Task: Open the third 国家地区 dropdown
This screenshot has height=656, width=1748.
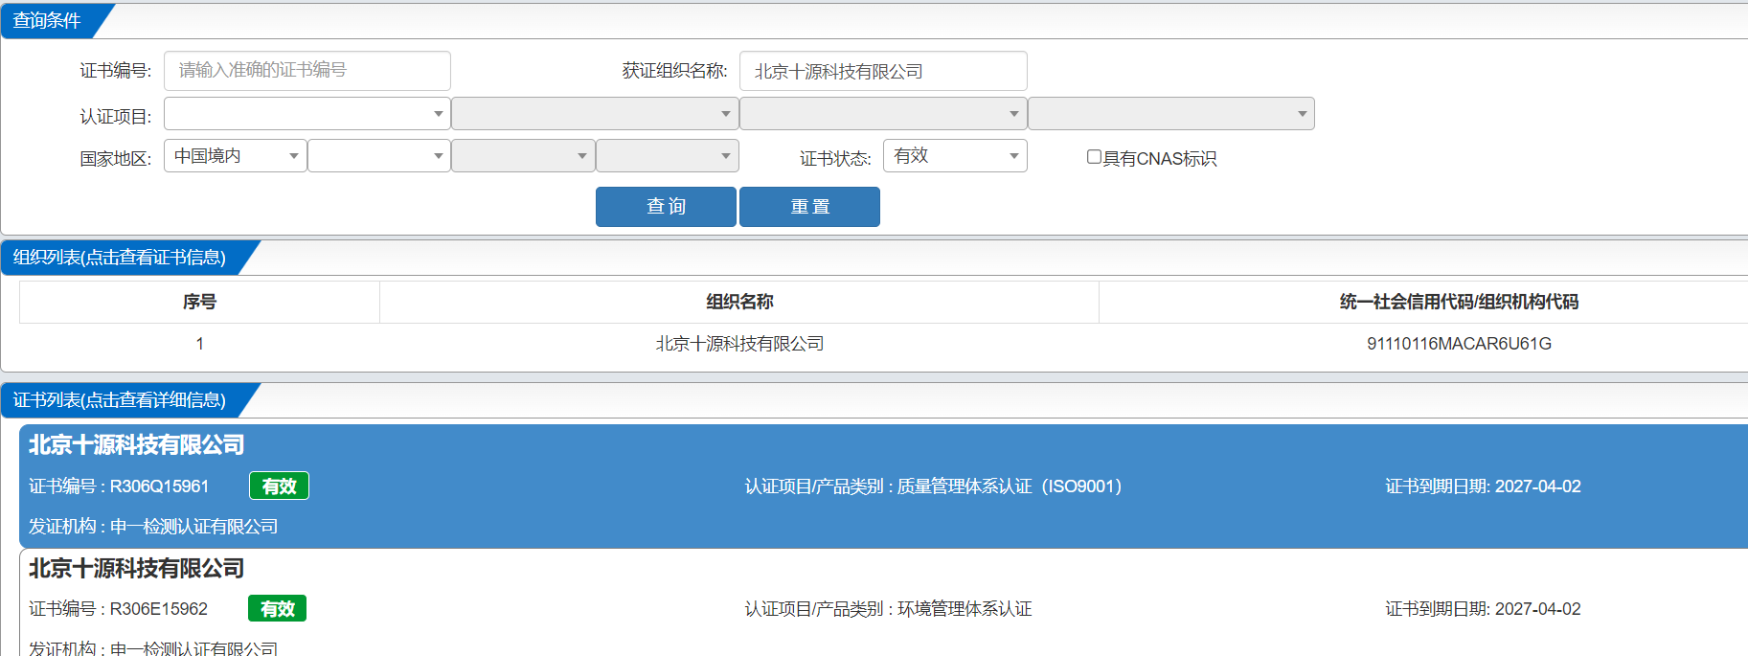Action: tap(523, 156)
